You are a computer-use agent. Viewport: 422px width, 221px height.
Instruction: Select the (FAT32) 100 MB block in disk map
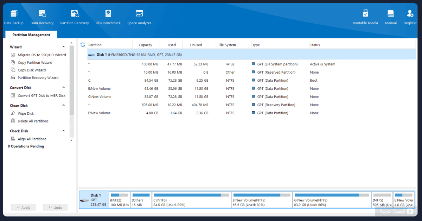119,200
